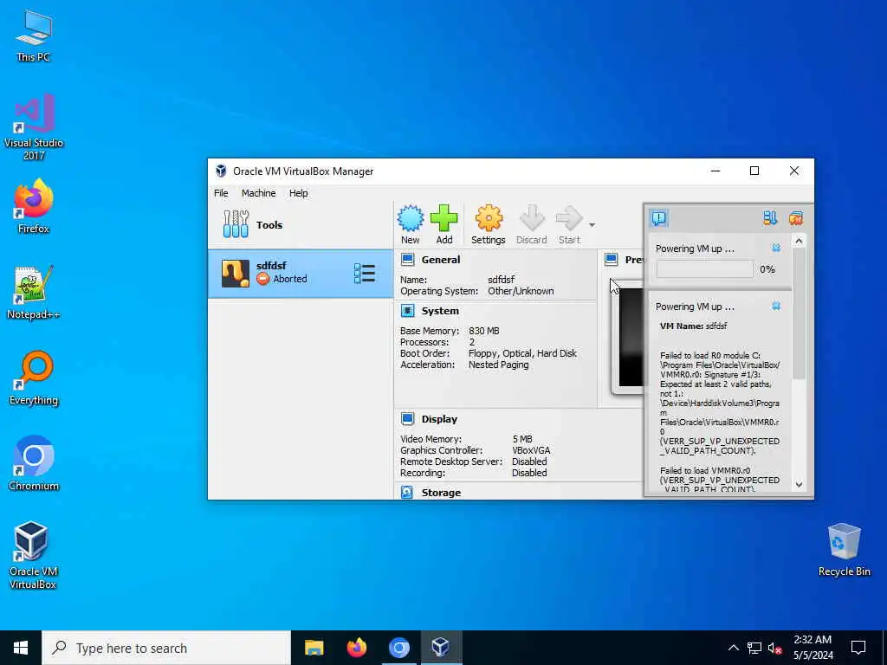887x665 pixels.
Task: Click the network tray icon
Action: tap(754, 648)
